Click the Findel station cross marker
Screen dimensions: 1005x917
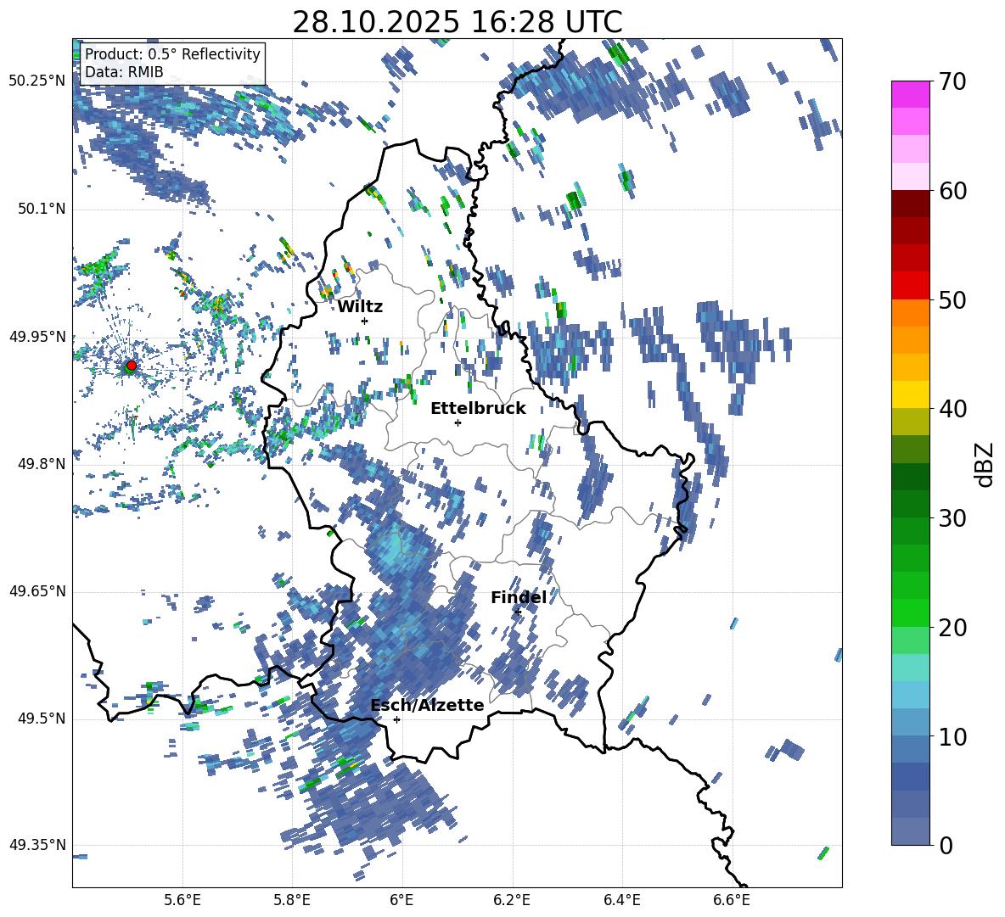[518, 612]
